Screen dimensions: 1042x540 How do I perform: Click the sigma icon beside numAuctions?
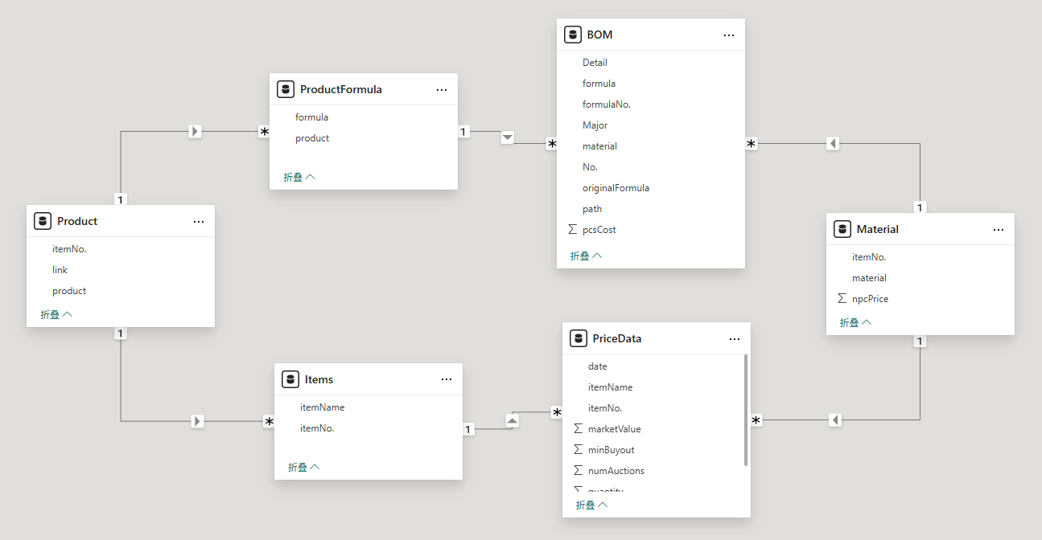pyautogui.click(x=579, y=471)
